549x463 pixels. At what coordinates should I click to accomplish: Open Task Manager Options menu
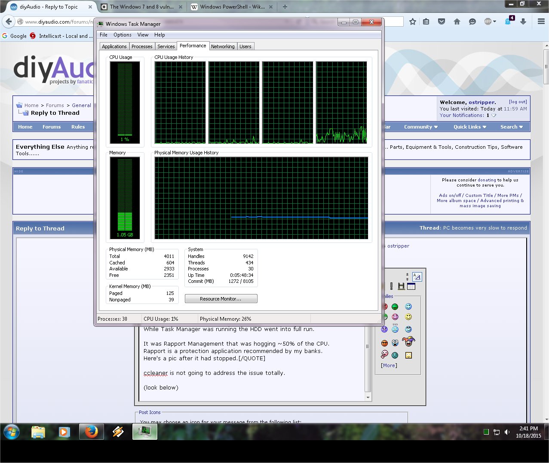pos(123,35)
